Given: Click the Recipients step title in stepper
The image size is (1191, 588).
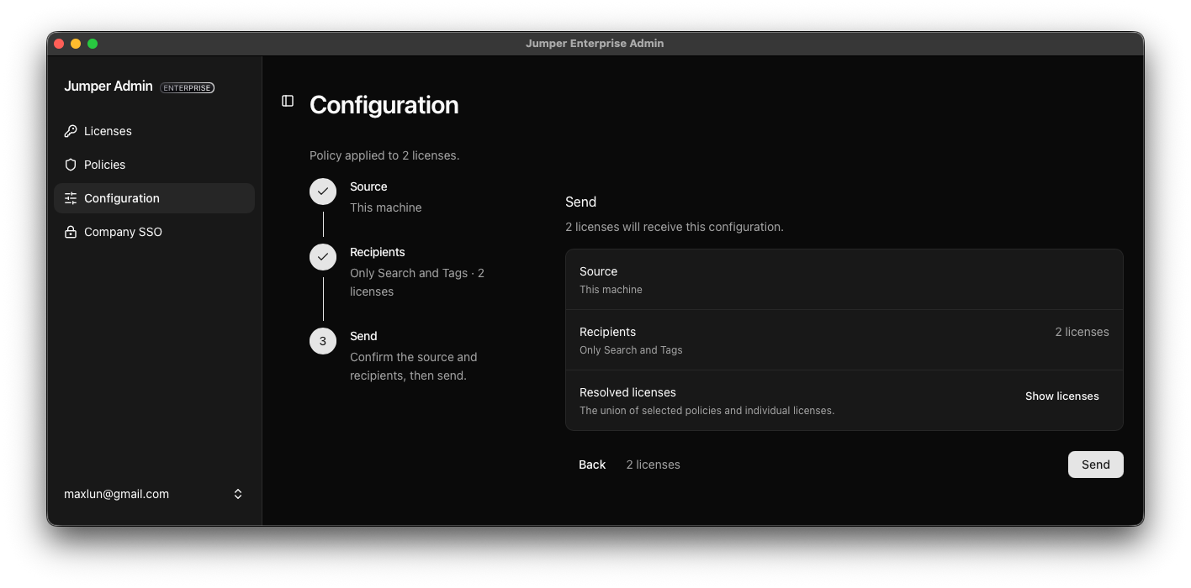Looking at the screenshot, I should [378, 252].
